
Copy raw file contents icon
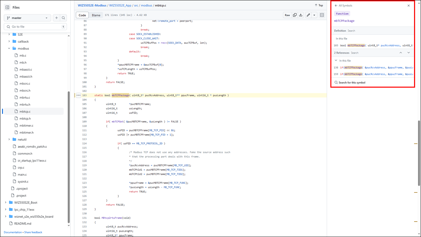click(x=295, y=15)
